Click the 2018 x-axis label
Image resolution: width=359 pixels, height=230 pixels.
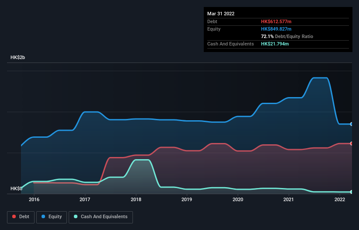(x=136, y=199)
